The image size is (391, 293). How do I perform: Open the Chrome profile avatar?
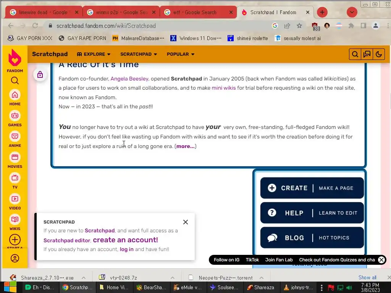click(376, 26)
